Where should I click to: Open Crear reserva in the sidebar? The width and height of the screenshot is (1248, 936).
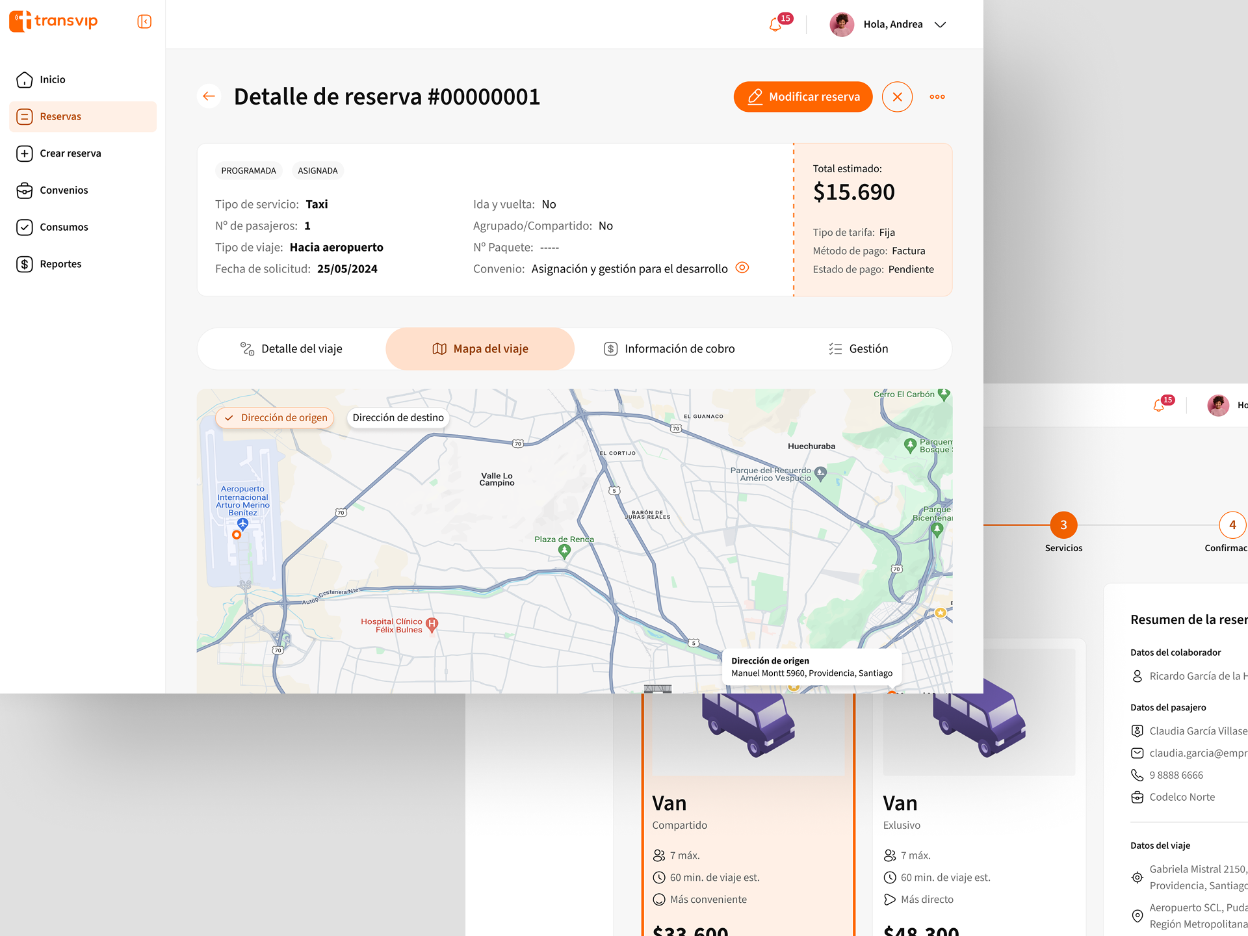[x=70, y=153]
